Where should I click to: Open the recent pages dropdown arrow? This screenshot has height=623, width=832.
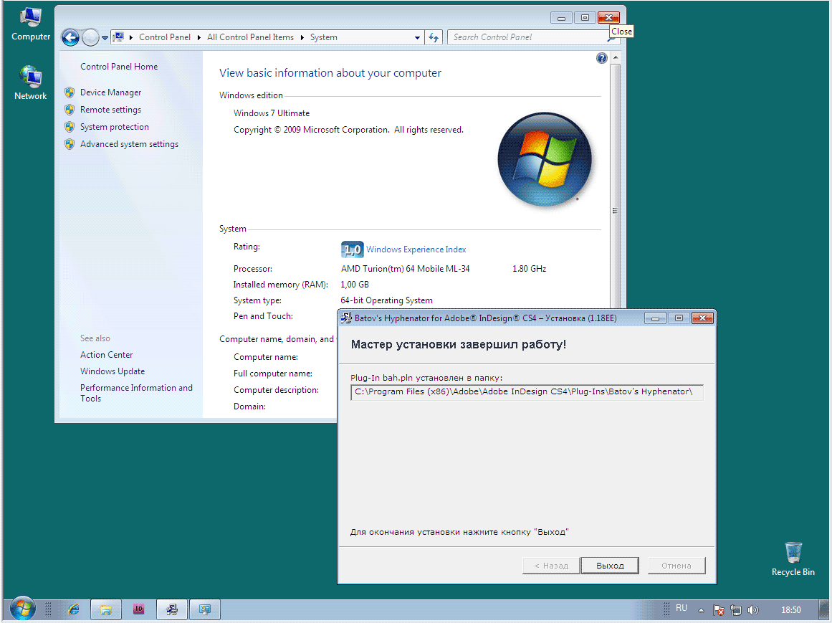tap(105, 37)
